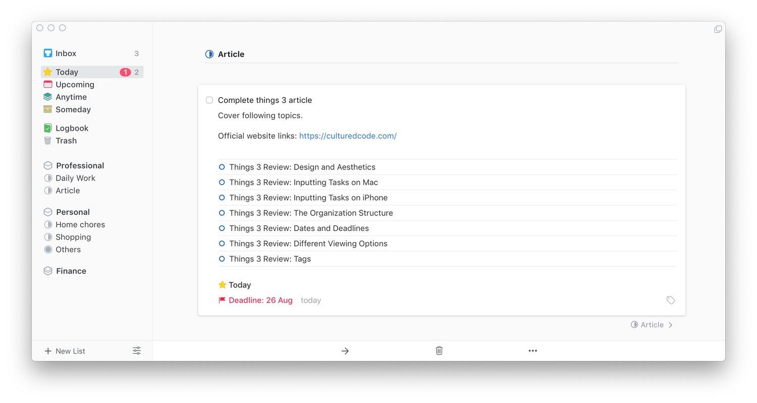Click the new window icon at top right
The image size is (757, 403).
click(718, 29)
